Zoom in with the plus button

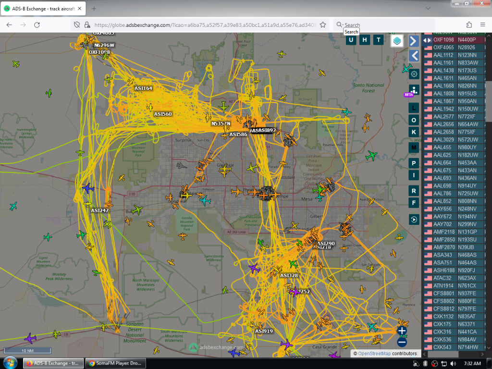pyautogui.click(x=402, y=331)
